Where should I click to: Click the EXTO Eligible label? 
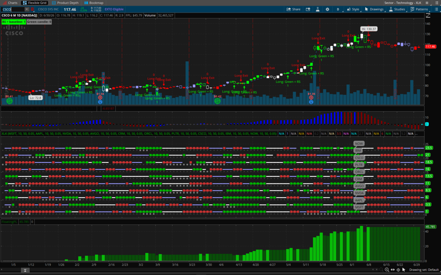coord(114,9)
